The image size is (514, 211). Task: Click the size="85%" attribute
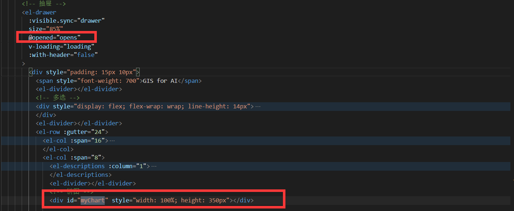(46, 28)
